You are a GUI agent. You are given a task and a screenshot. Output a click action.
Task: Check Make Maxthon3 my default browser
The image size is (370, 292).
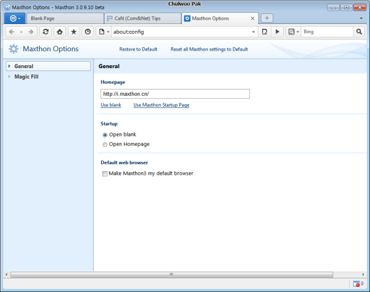tap(105, 173)
